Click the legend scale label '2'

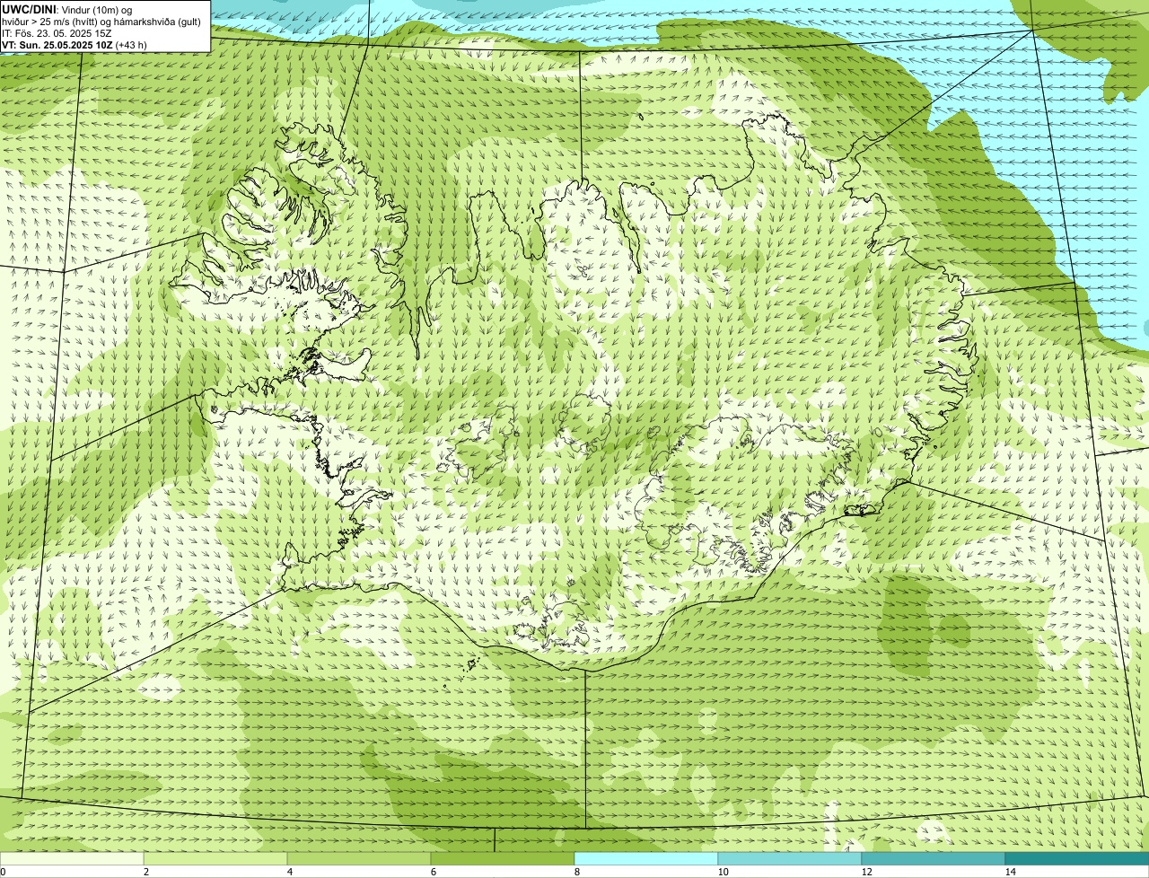145,872
